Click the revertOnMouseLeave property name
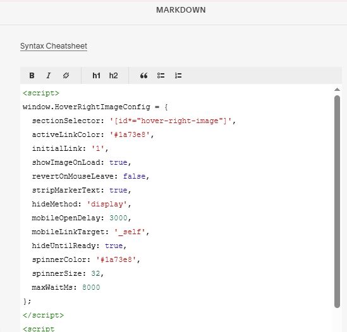This screenshot has width=347, height=332. point(73,176)
